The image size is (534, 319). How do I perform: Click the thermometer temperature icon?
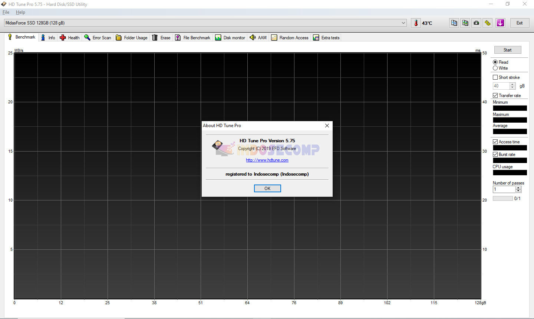click(416, 23)
